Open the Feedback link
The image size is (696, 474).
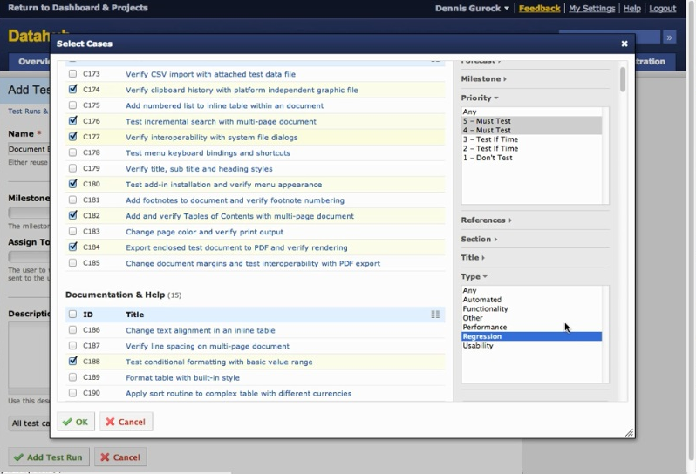point(539,9)
